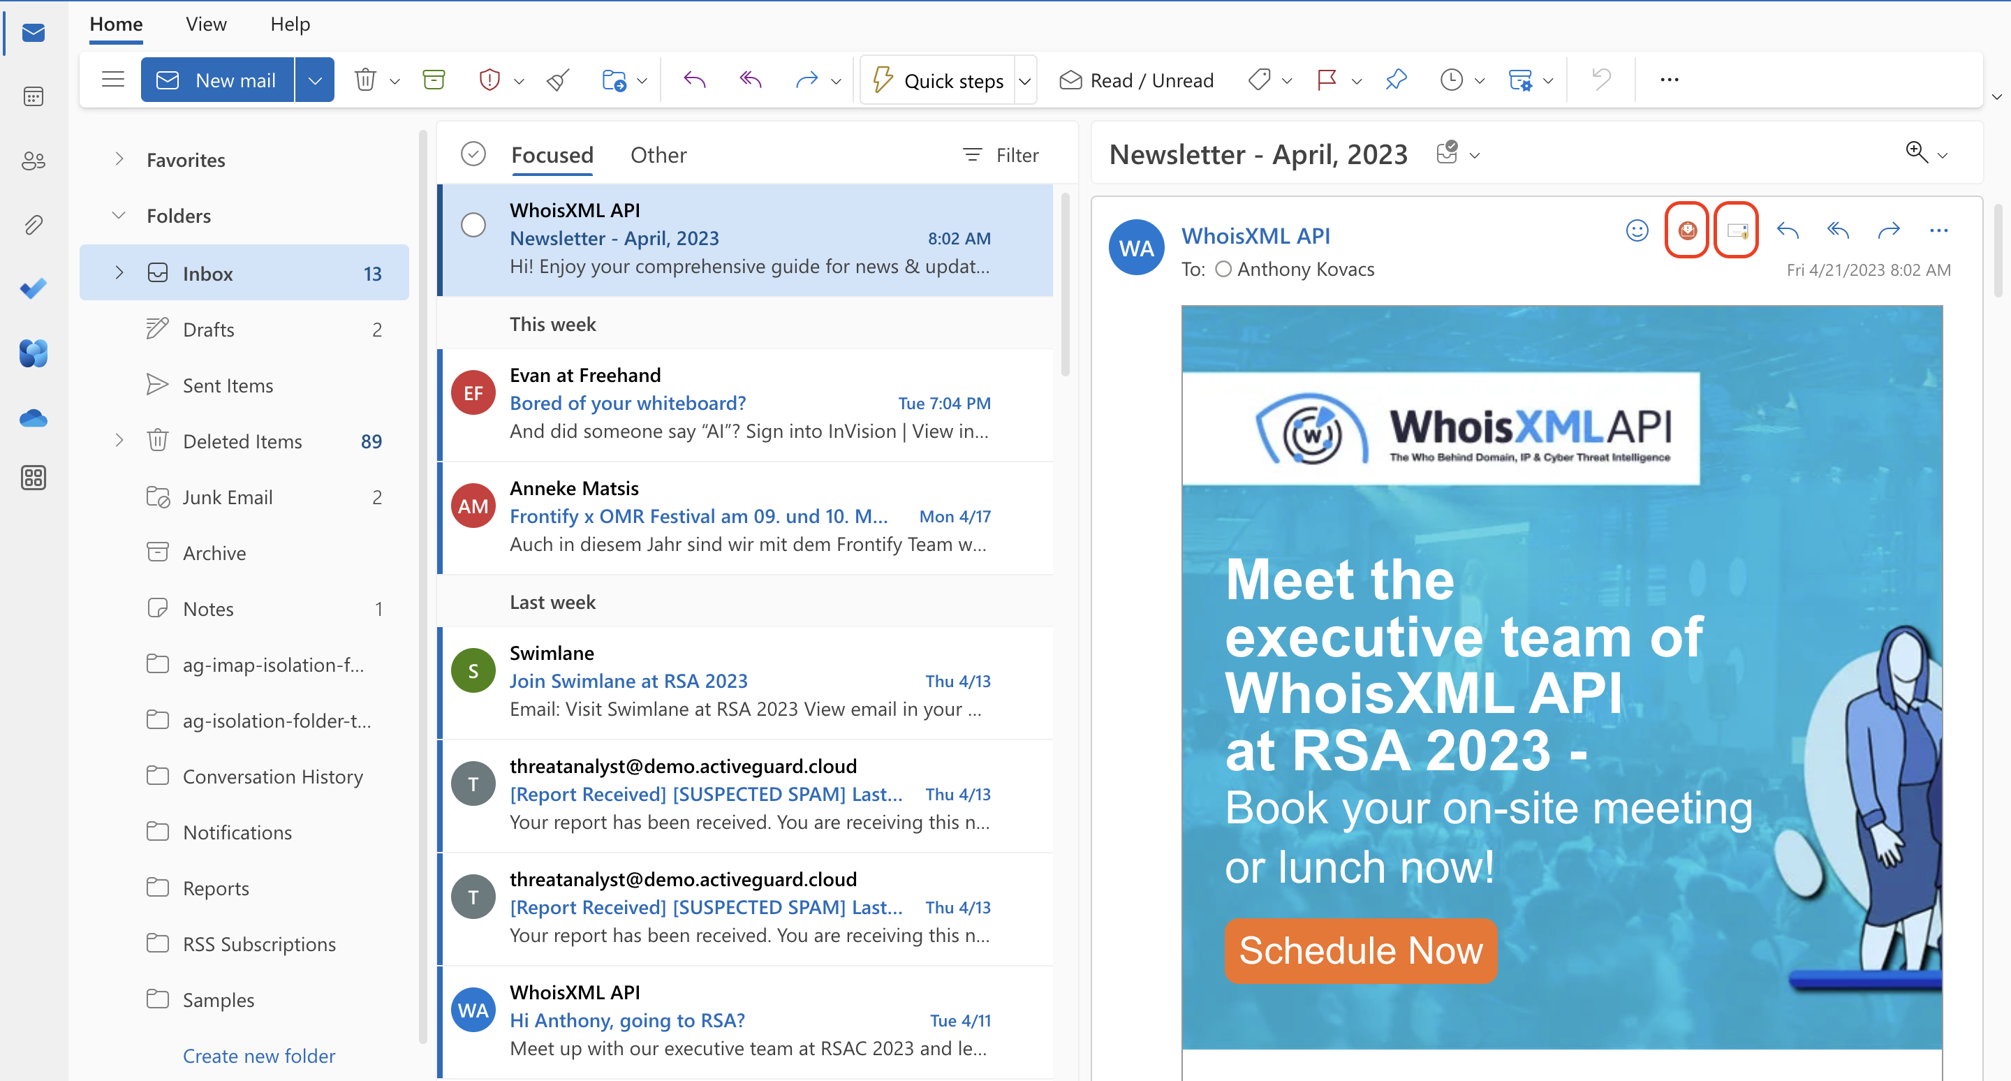Click Forward arrow in the message header
This screenshot has height=1081, width=2011.
click(x=1888, y=230)
